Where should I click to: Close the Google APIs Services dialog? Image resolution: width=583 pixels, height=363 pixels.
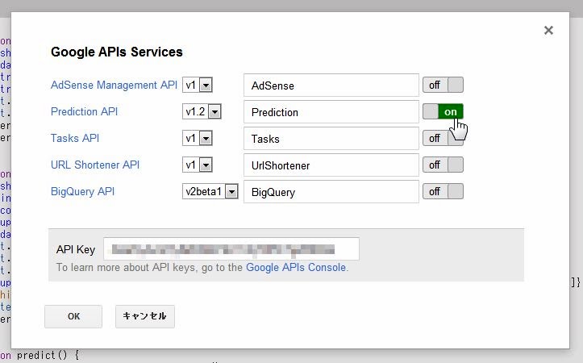pos(548,31)
